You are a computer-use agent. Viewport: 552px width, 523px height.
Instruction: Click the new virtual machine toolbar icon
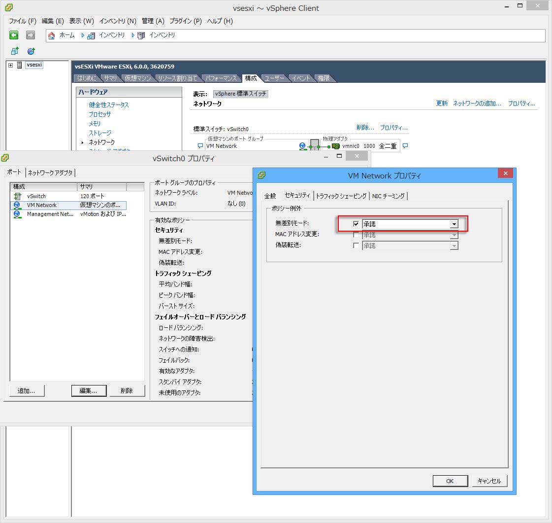pos(15,51)
